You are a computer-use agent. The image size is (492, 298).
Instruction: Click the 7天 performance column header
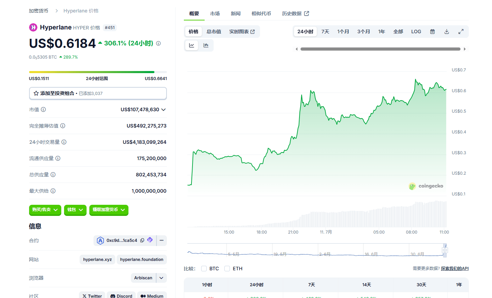[x=311, y=285]
